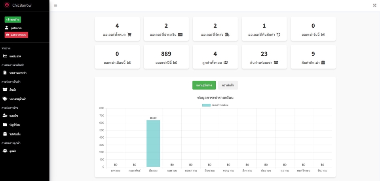Image resolution: width=380 pixels, height=181 pixels.
Task: Switch to แผนภูมิแท่ง bar chart tab
Action: coord(204,85)
